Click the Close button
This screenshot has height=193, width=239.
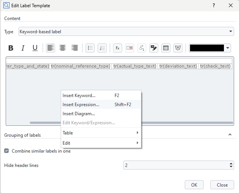pyautogui.click(x=222, y=185)
